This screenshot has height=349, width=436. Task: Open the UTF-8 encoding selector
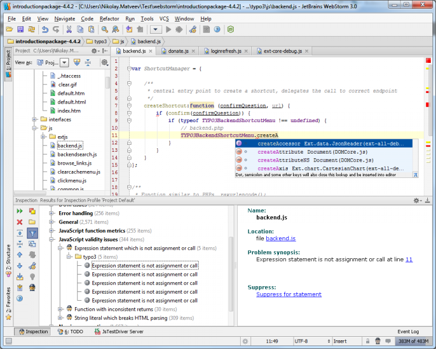[x=312, y=341]
